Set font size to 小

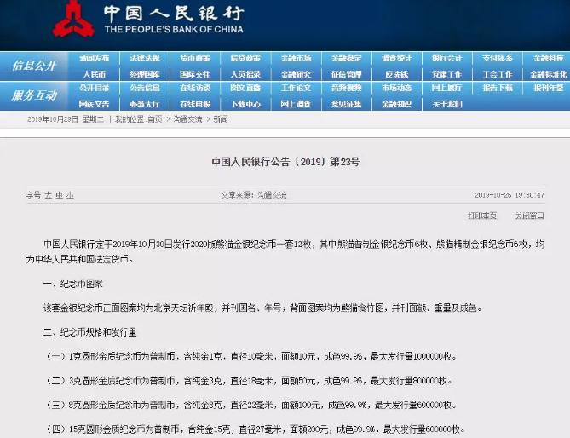(70, 195)
